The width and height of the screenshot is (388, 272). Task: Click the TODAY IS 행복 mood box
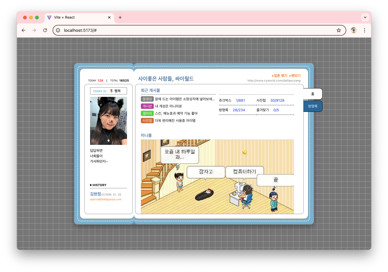coord(108,91)
